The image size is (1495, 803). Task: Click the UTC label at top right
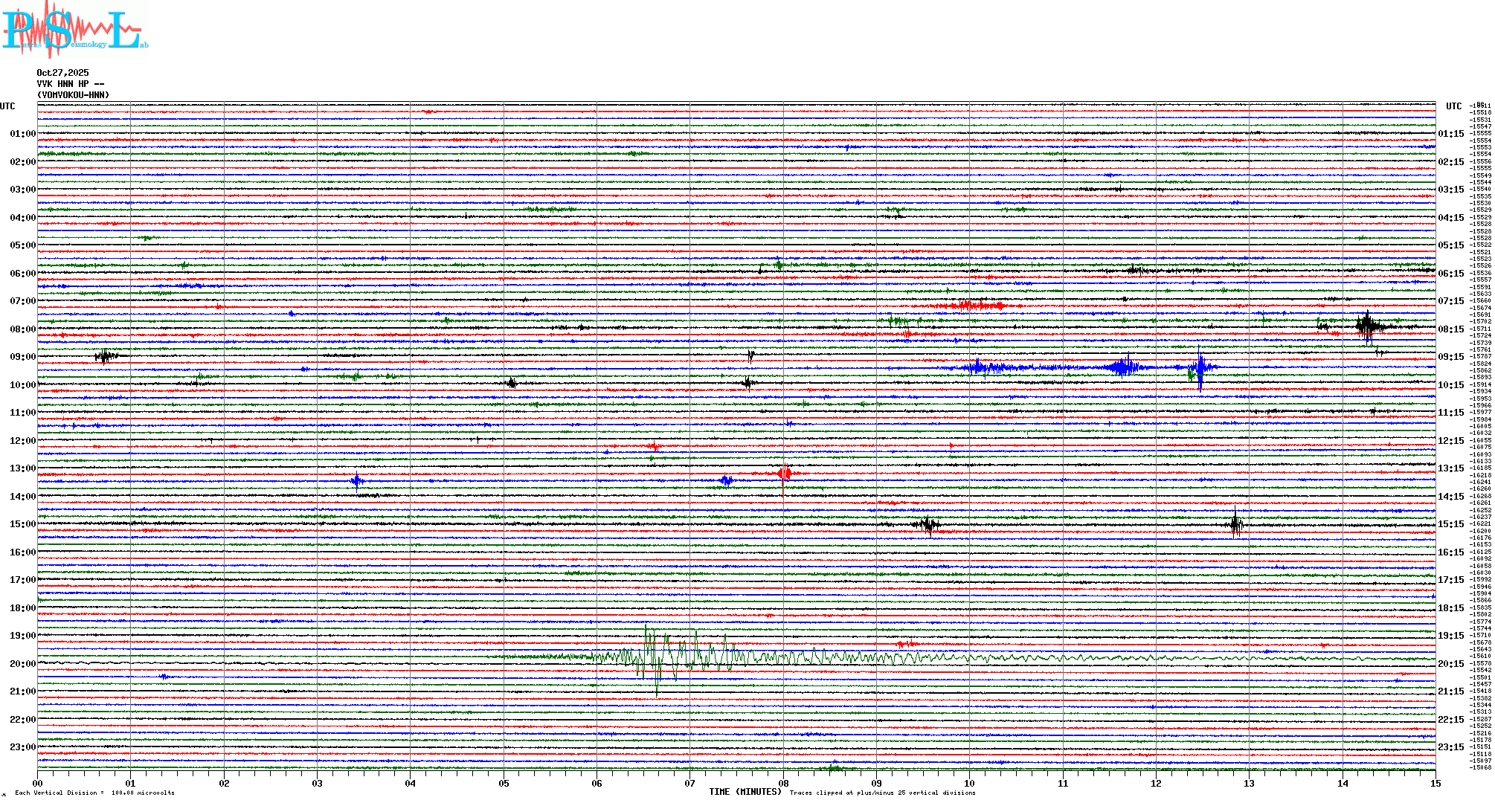pos(1453,106)
